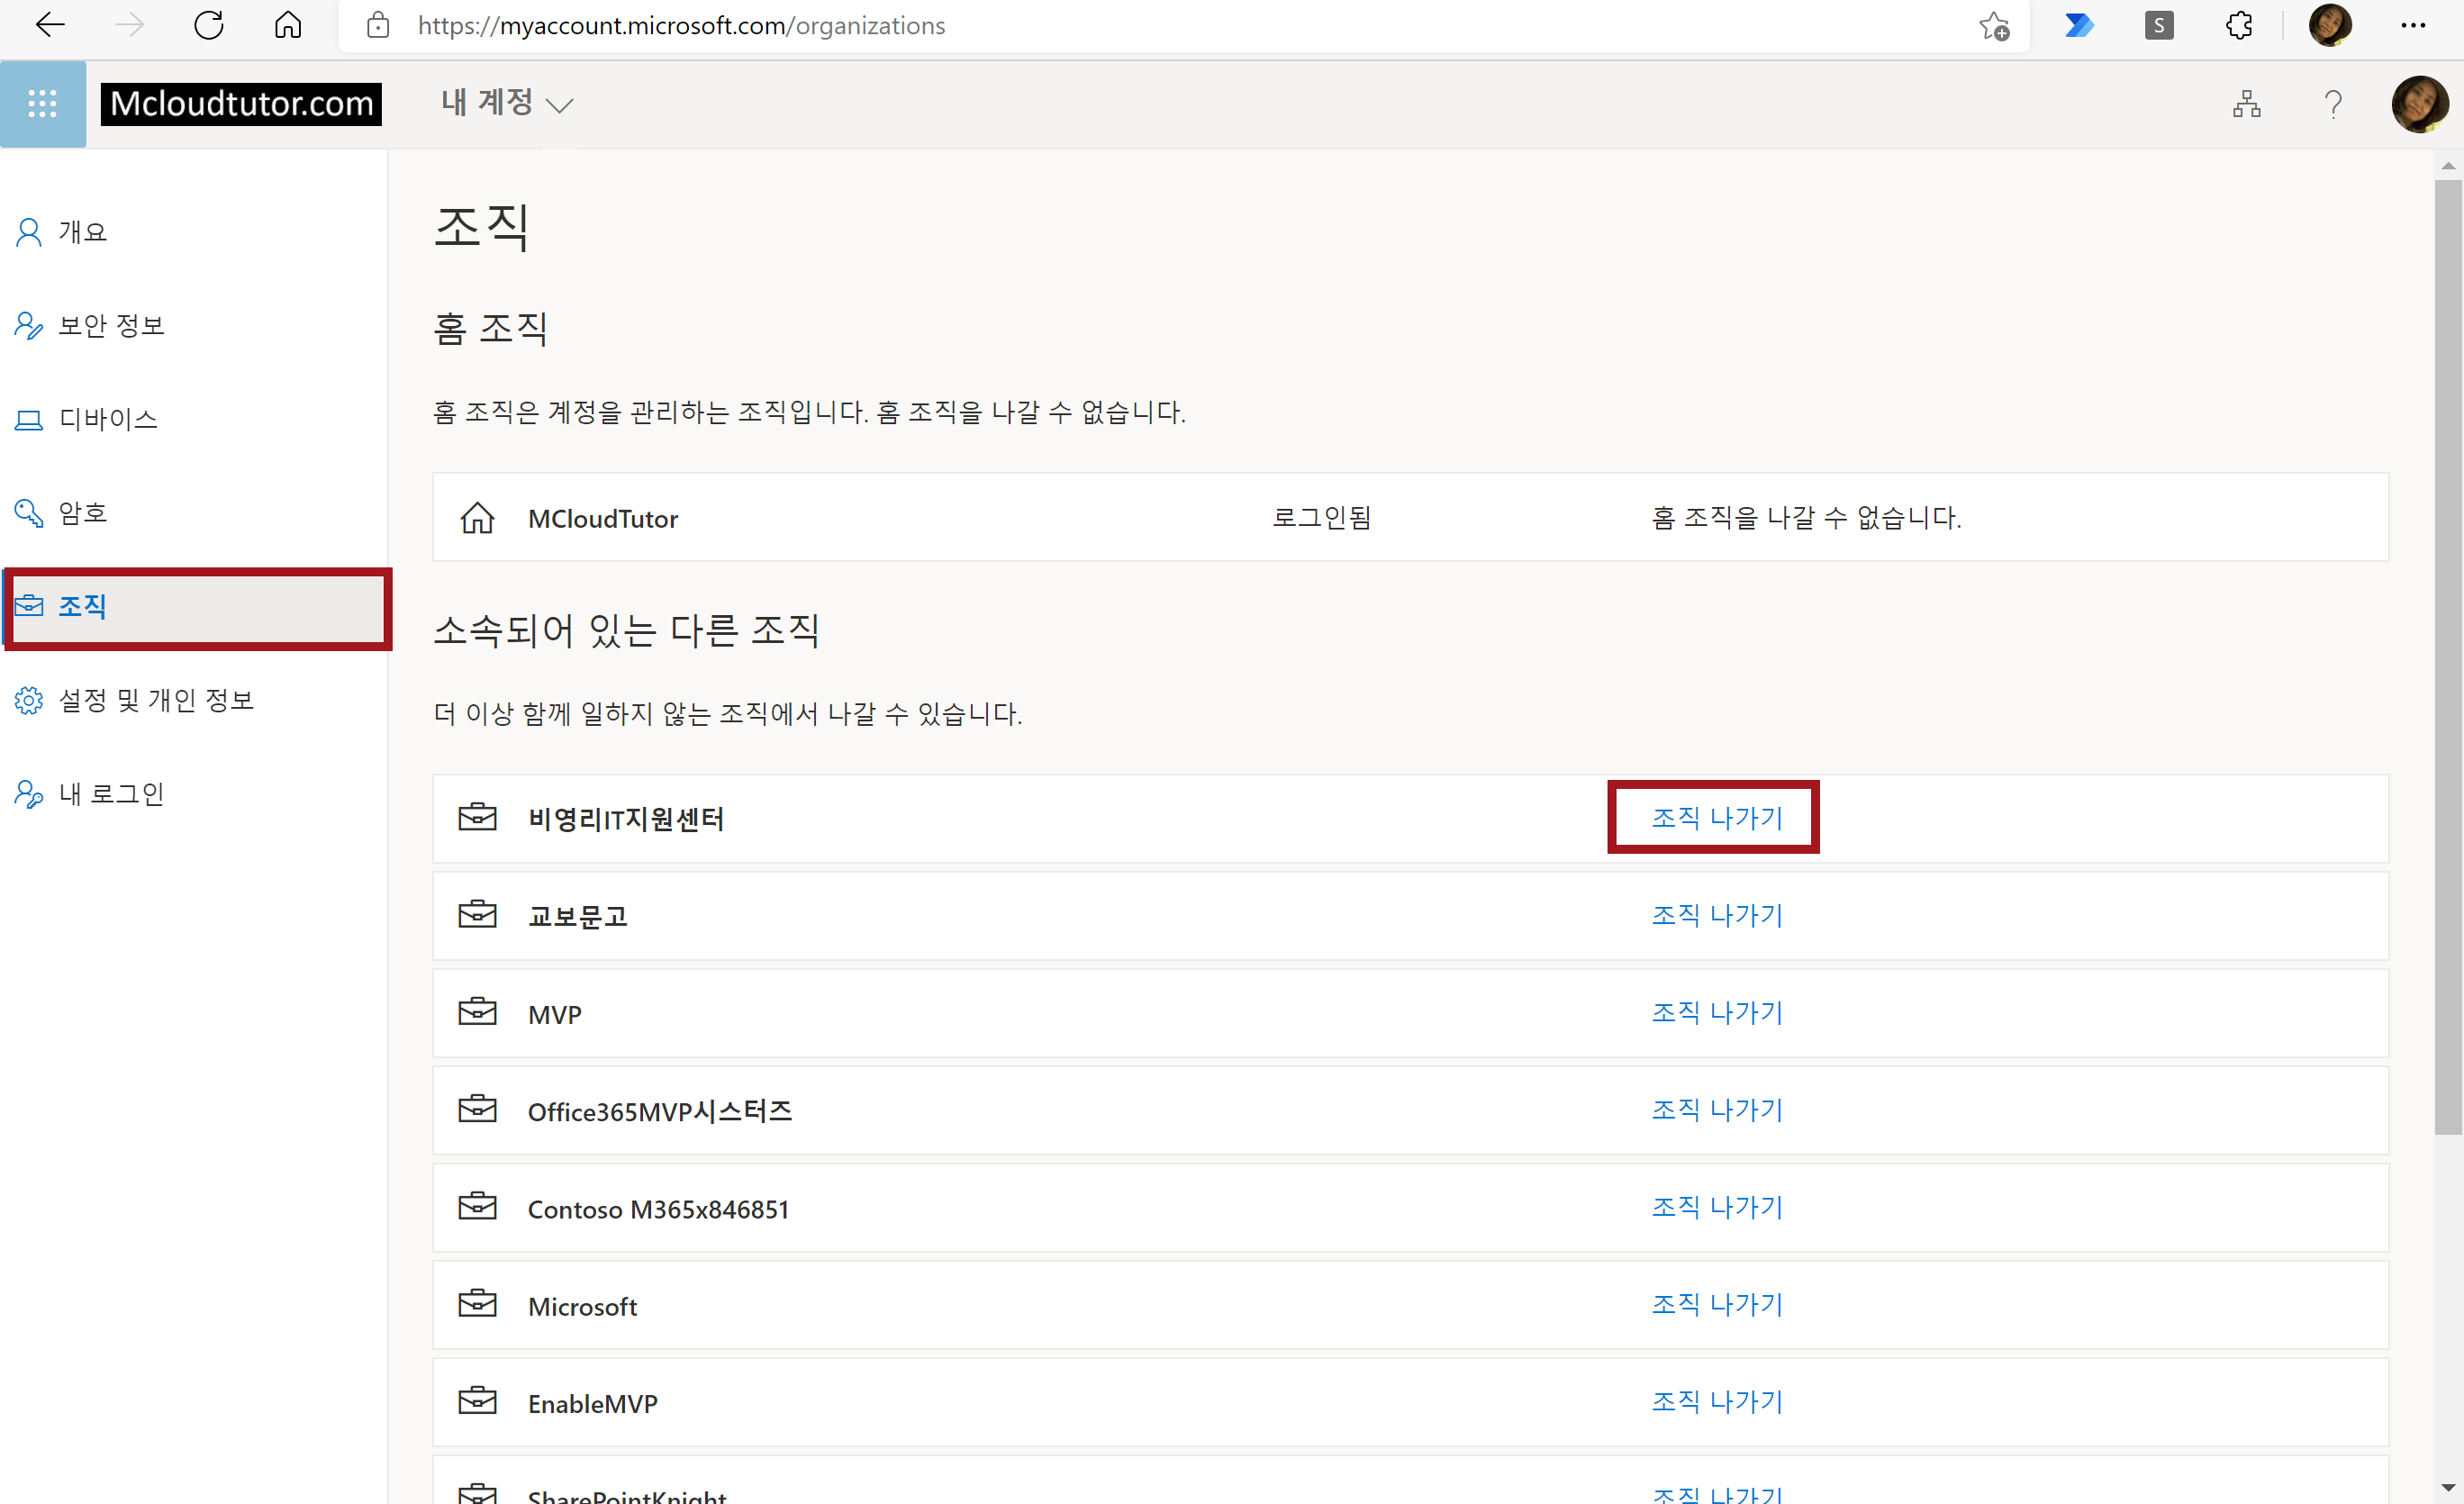This screenshot has width=2464, height=1504.
Task: Open browser settings ellipsis menu
Action: click(2413, 26)
